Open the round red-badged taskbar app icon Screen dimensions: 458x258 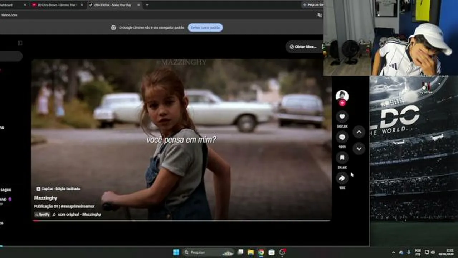click(282, 252)
